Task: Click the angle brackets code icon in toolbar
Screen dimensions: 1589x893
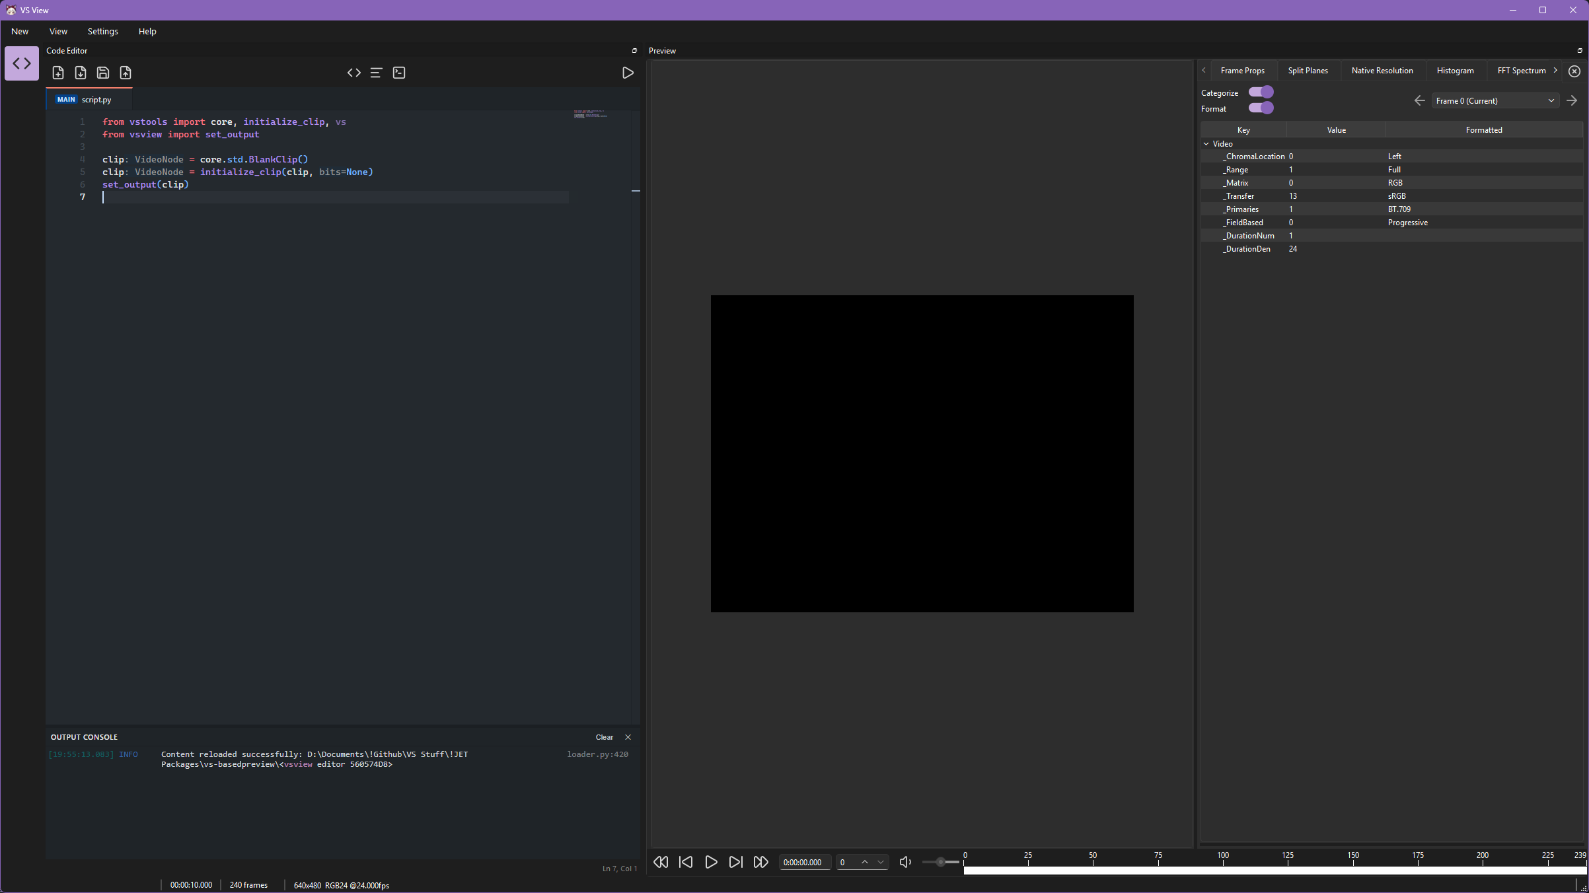Action: click(x=354, y=73)
